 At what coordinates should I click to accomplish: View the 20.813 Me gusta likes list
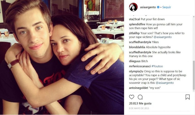pyautogui.click(x=140, y=103)
